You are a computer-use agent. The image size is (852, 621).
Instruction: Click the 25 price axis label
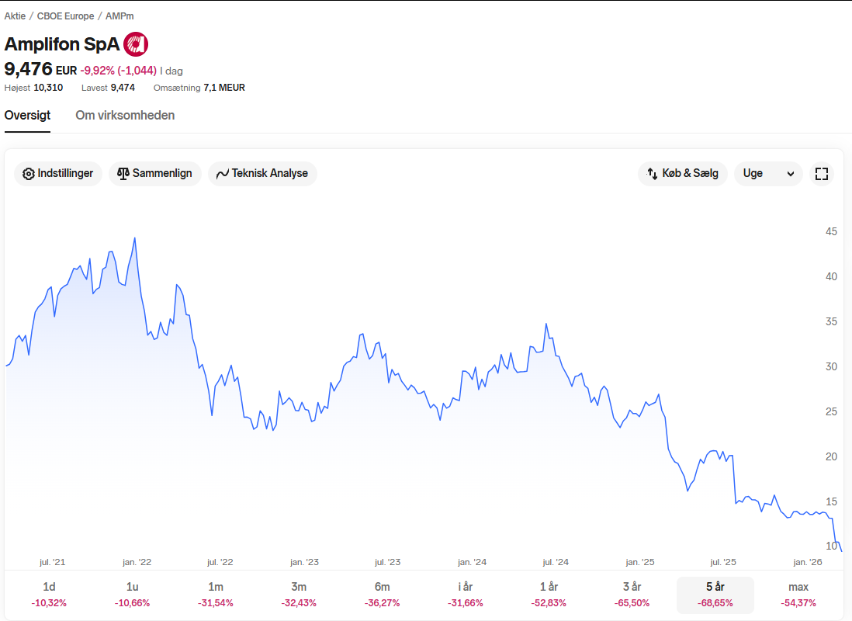click(831, 411)
